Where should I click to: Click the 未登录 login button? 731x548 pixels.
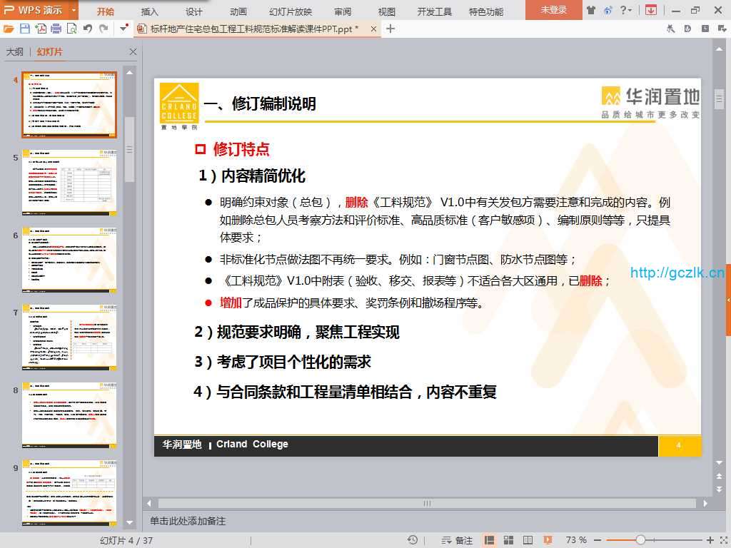[x=553, y=10]
